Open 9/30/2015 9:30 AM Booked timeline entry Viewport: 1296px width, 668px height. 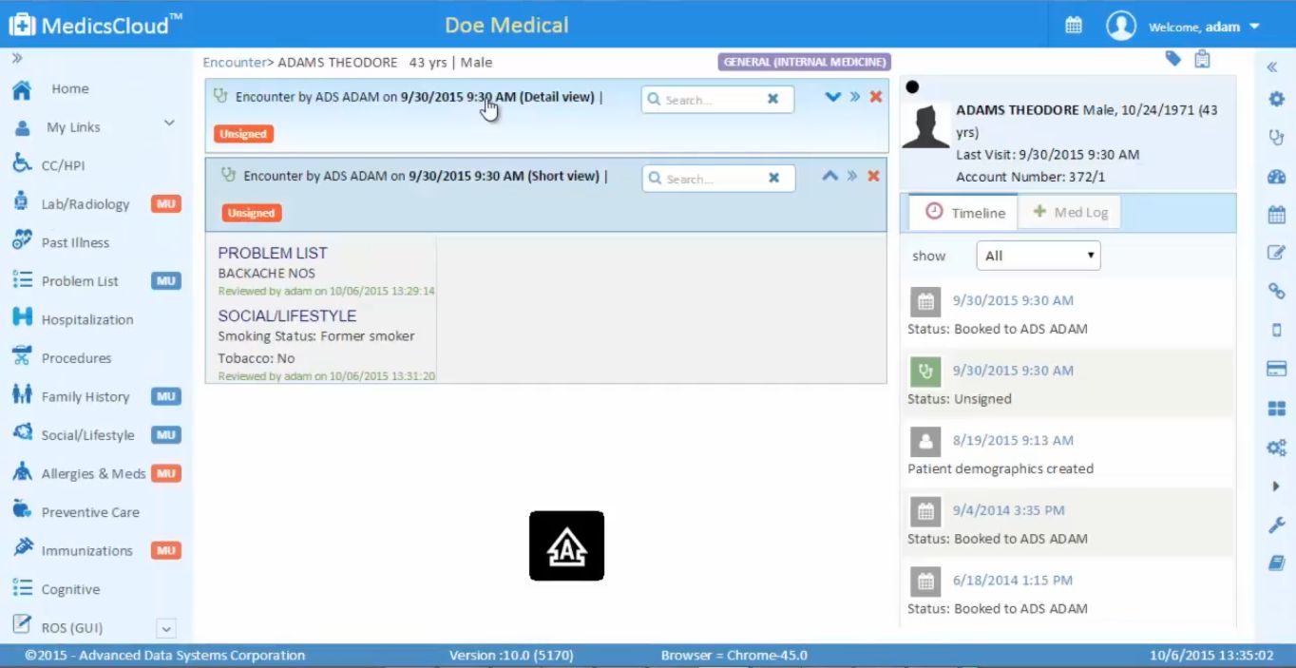point(1013,300)
